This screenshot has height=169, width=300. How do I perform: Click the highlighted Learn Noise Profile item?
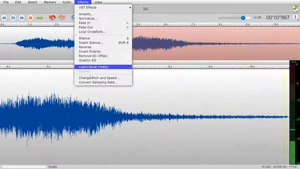(x=103, y=67)
